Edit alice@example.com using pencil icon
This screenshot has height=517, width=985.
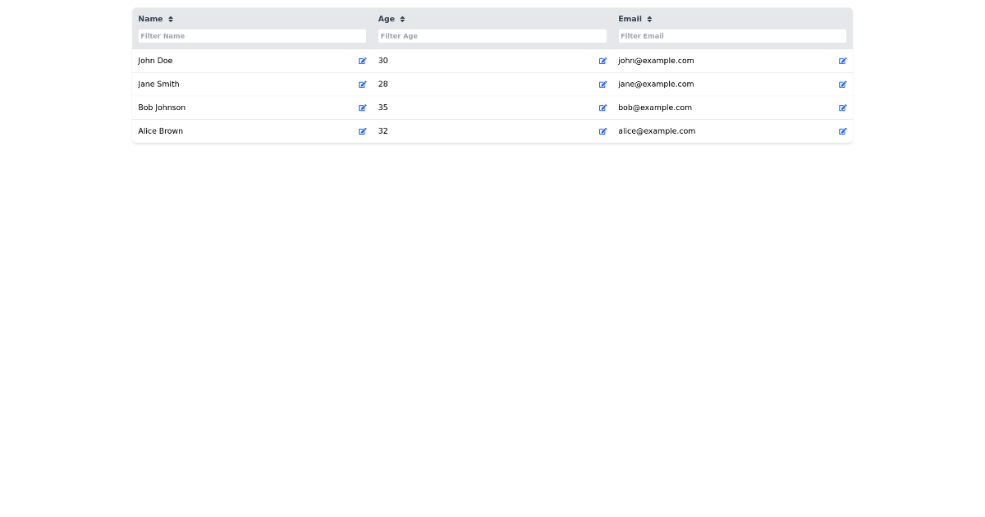pyautogui.click(x=842, y=131)
